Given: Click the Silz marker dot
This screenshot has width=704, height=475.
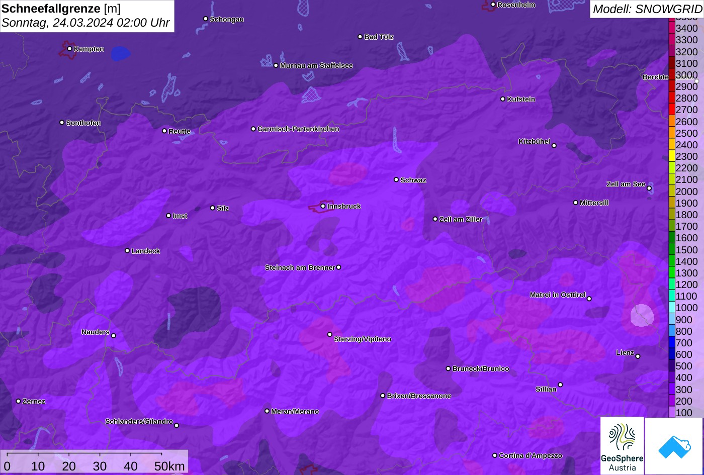Looking at the screenshot, I should pos(212,208).
